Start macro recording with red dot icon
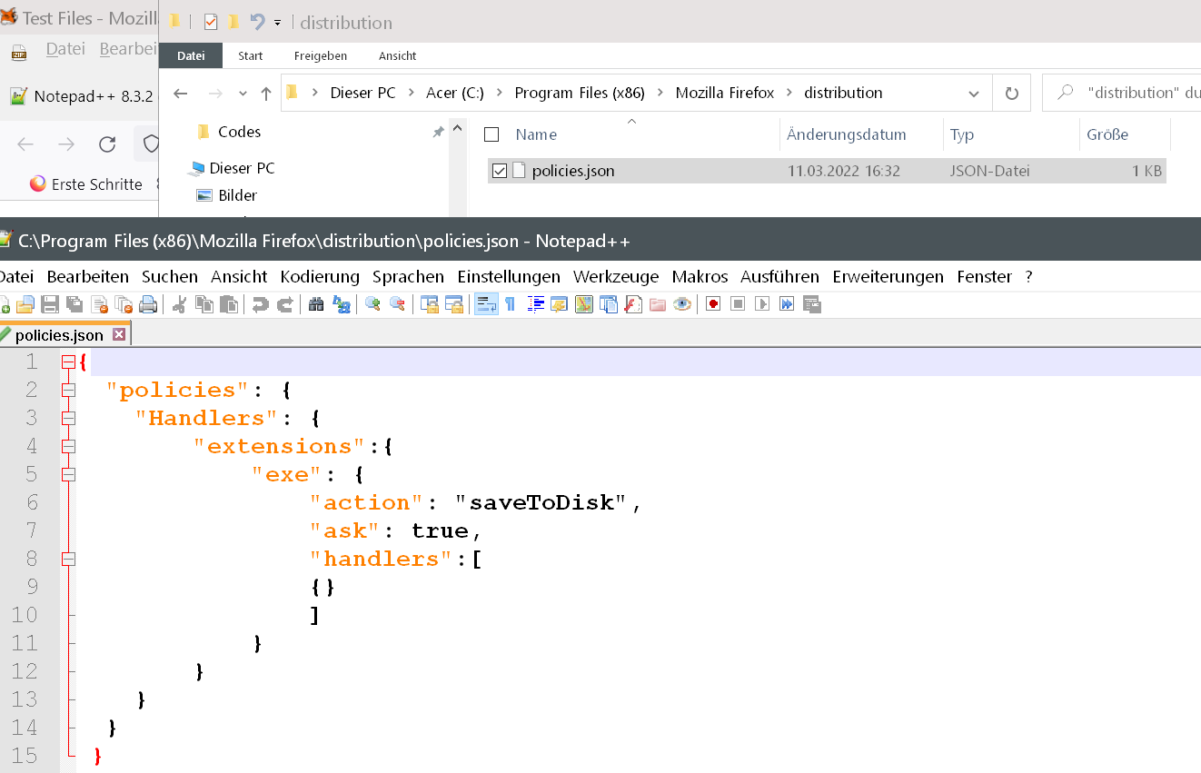The width and height of the screenshot is (1201, 773). coord(713,304)
